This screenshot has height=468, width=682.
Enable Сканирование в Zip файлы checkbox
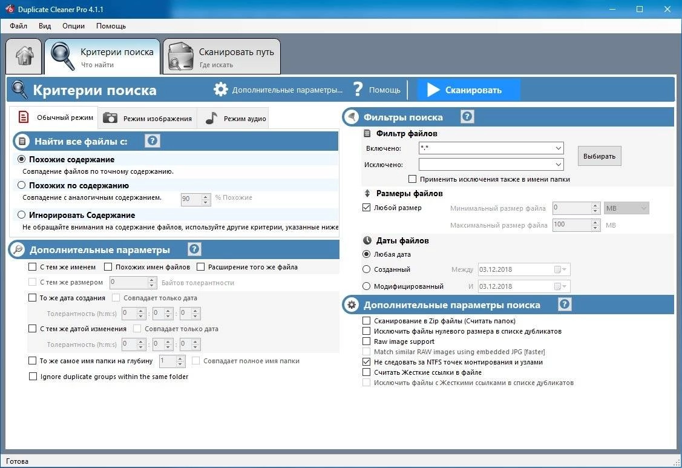[x=366, y=320]
